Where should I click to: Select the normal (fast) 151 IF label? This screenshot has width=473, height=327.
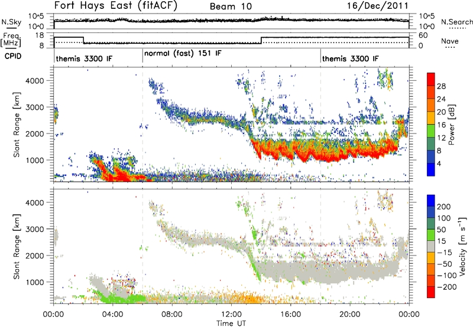tap(183, 54)
